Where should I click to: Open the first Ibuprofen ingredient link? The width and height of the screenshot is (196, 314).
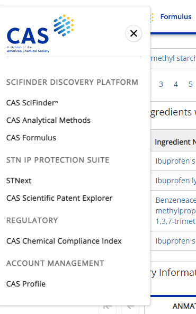point(175,161)
